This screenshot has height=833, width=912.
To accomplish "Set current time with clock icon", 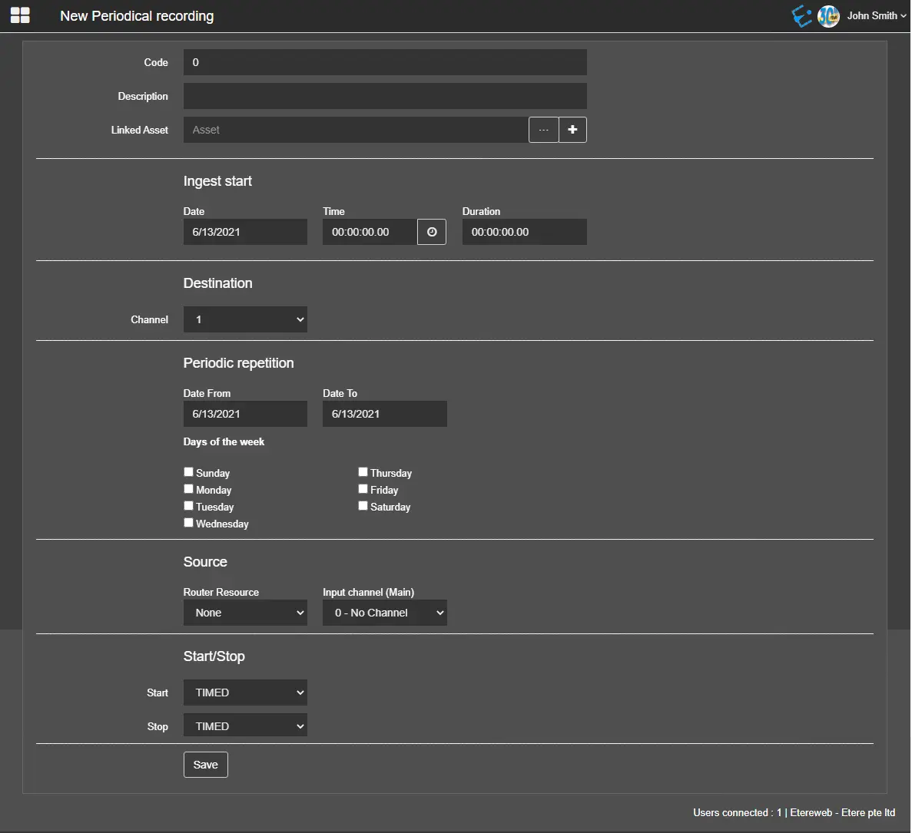I will pos(432,232).
